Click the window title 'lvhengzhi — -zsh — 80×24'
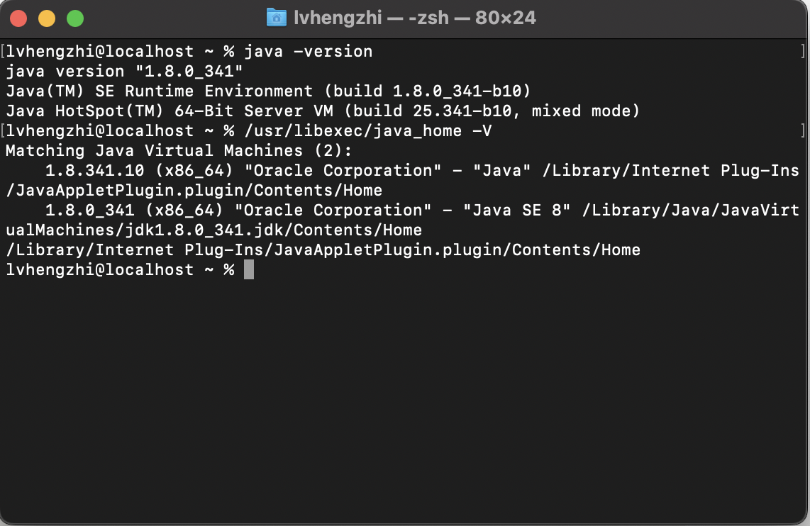 click(x=415, y=18)
